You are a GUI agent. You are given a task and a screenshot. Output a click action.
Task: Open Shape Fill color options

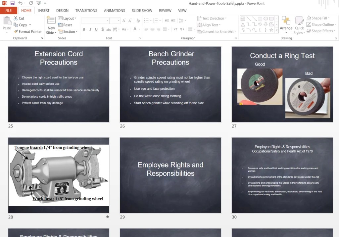pos(318,18)
